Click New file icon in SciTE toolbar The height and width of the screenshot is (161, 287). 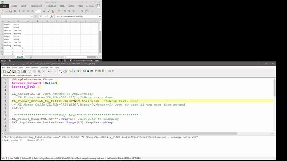coord(4,72)
